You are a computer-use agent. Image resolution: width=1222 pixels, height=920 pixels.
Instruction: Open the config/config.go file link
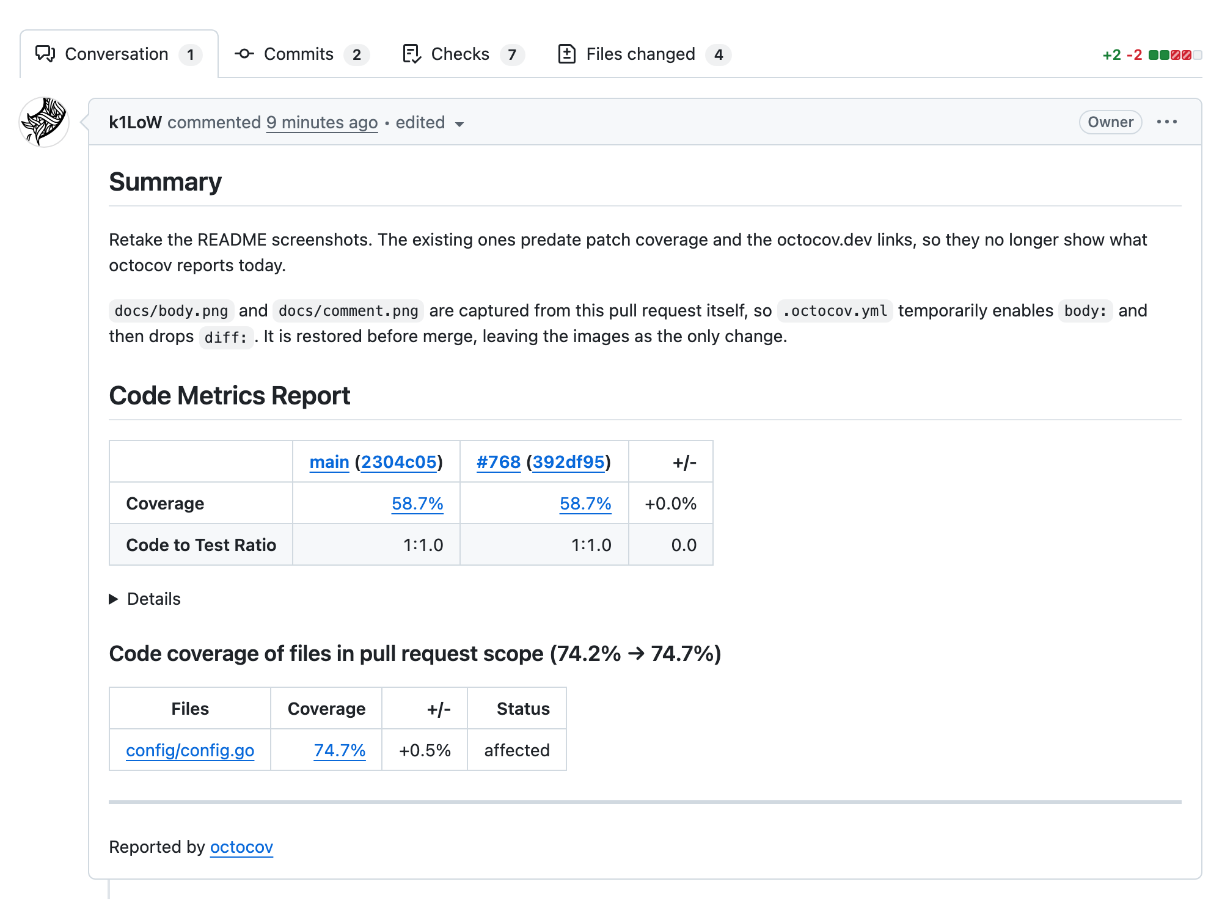pyautogui.click(x=190, y=750)
